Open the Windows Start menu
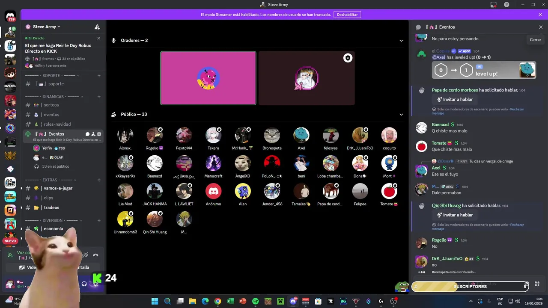548x308 pixels. [155, 301]
